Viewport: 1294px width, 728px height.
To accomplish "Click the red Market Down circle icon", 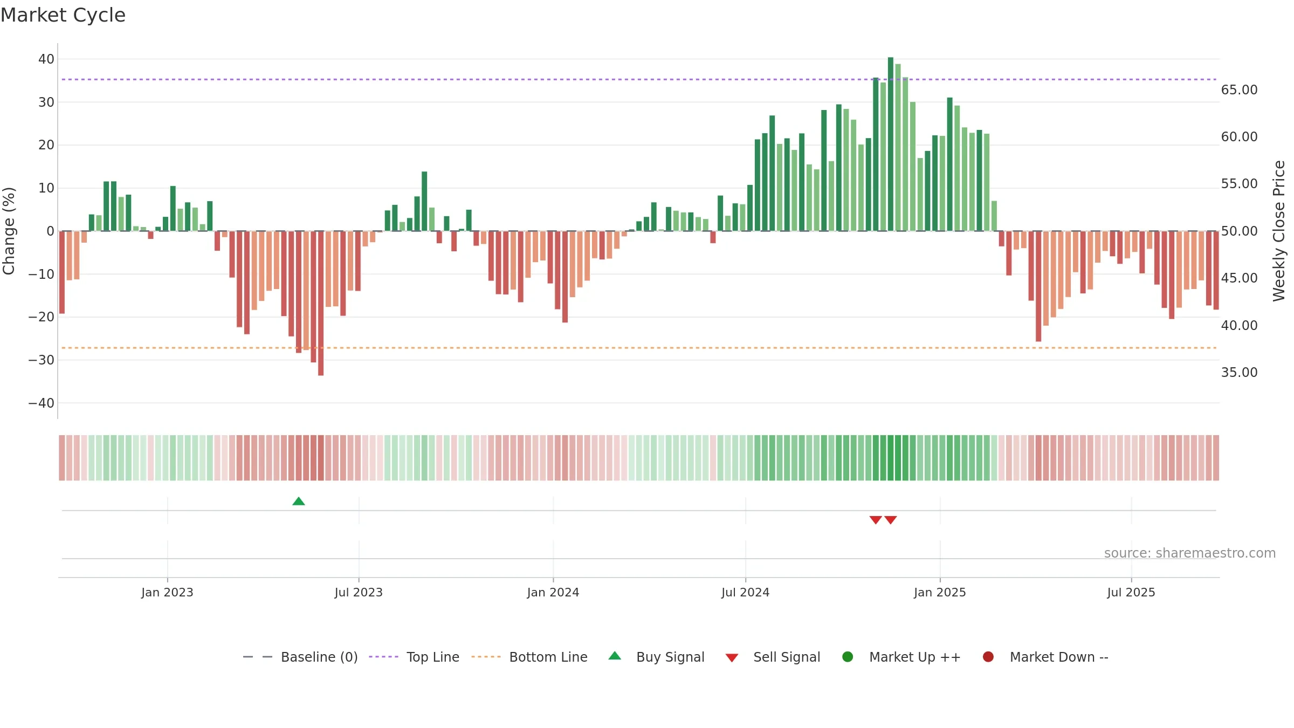I will pos(988,657).
